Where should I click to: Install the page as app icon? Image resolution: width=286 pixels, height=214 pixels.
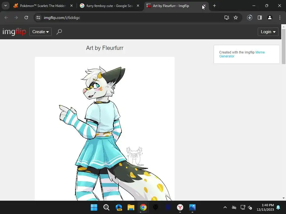(x=227, y=18)
